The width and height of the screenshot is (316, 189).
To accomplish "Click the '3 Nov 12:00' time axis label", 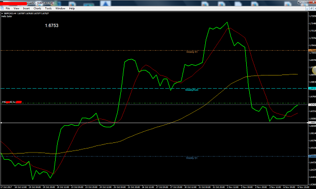I will point(275,187).
